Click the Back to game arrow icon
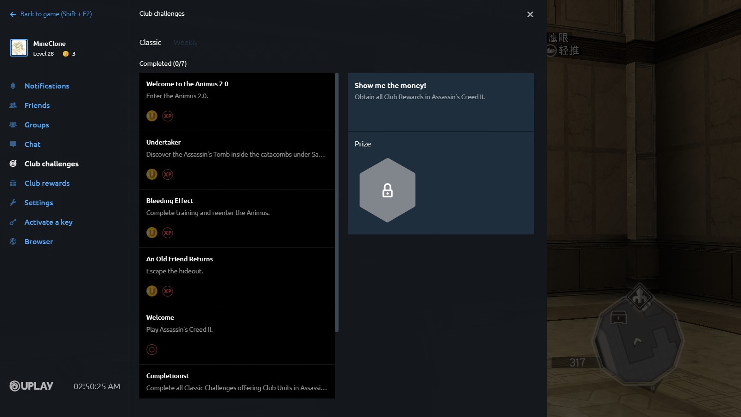Viewport: 741px width, 417px height. (x=13, y=14)
